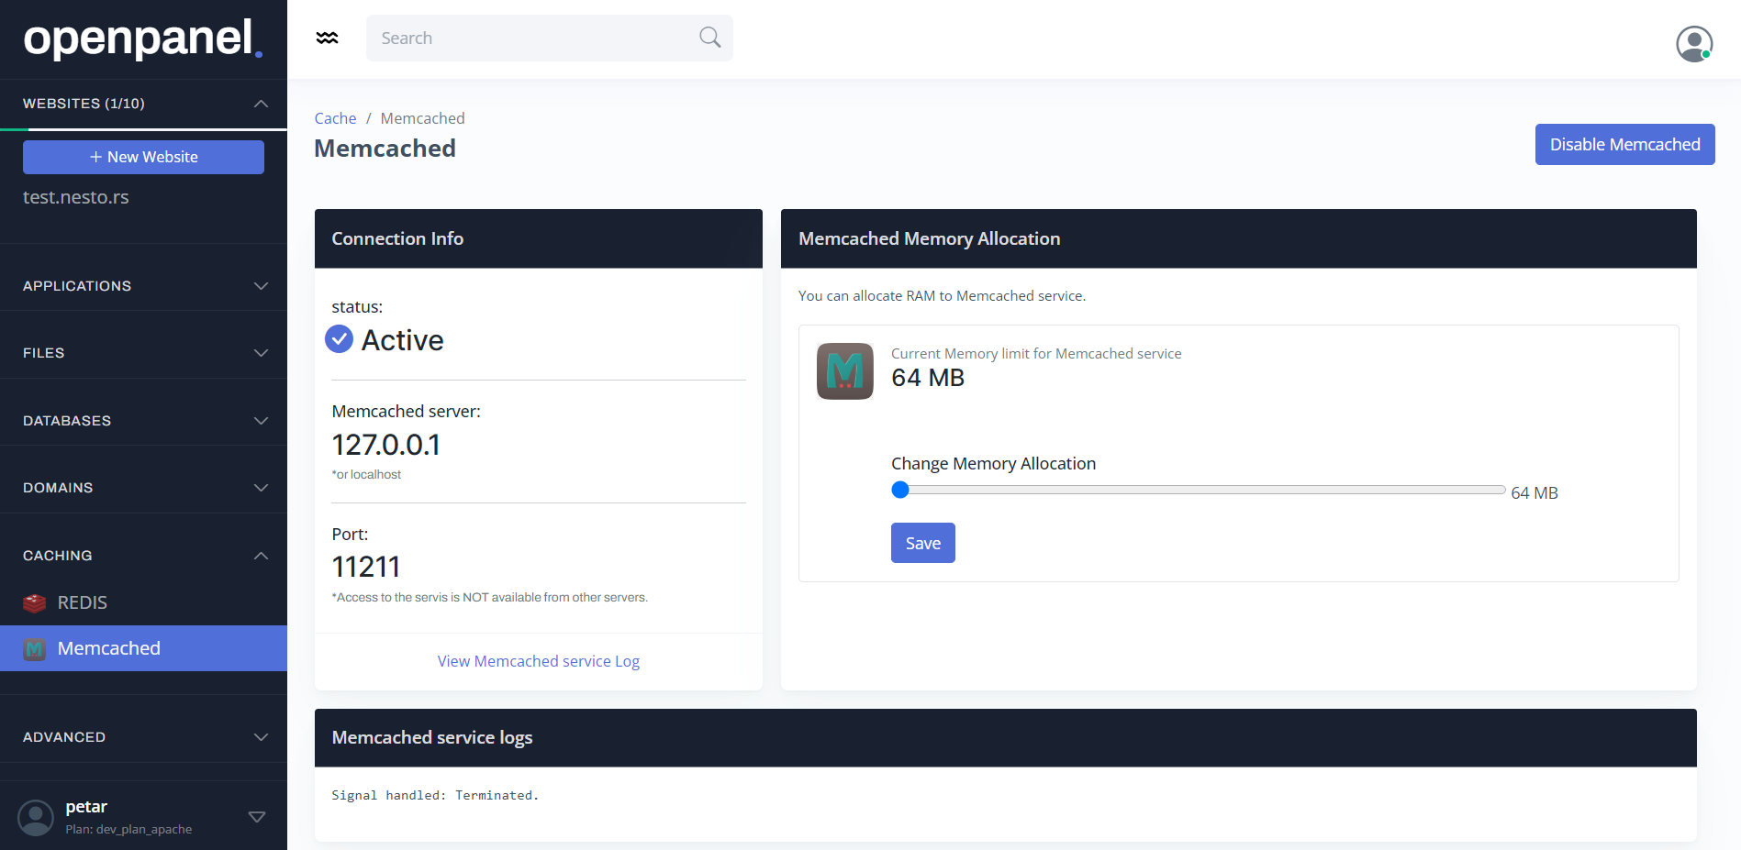Focus the Search input field
Screen dimensions: 1741x850
click(532, 39)
